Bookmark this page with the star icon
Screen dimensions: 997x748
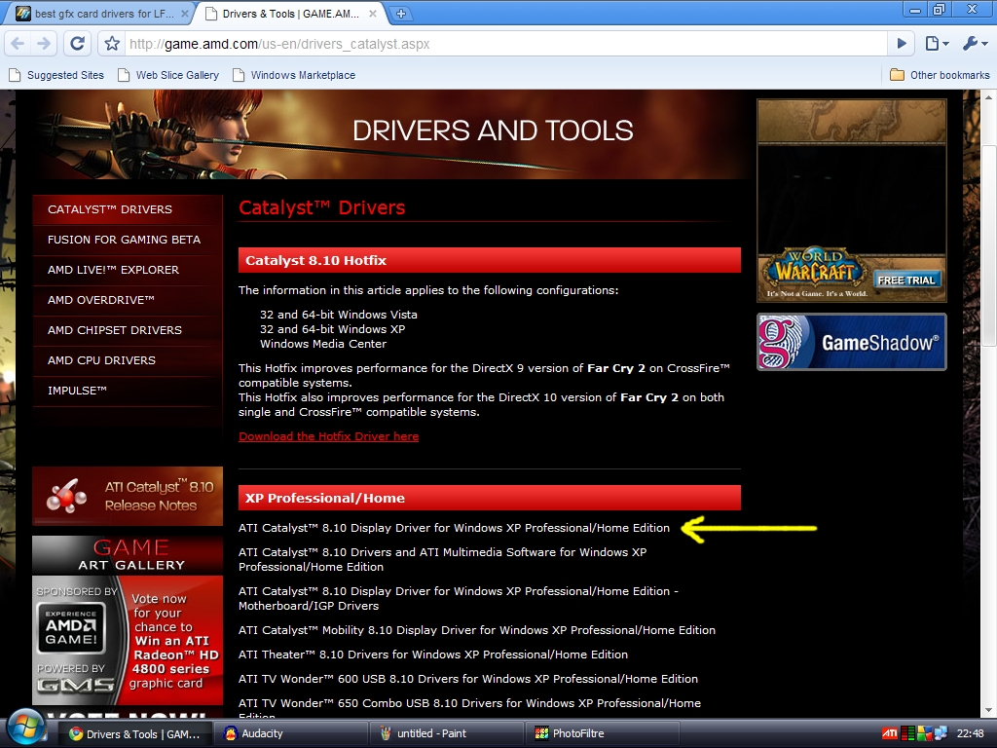pos(112,43)
